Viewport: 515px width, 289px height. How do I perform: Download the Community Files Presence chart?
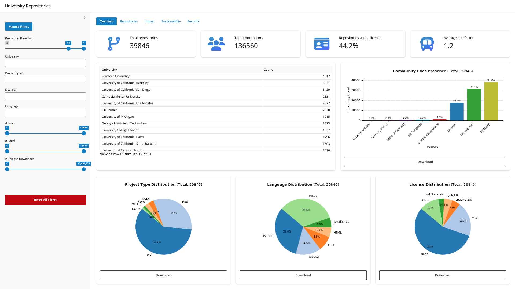(425, 162)
